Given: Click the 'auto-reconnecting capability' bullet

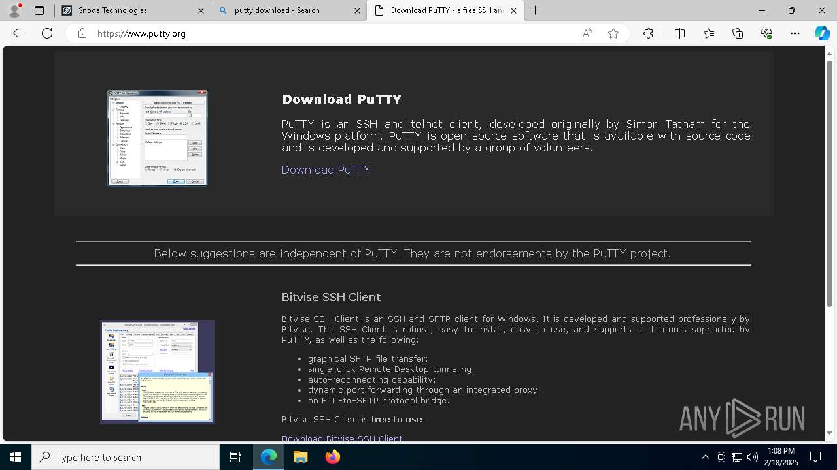Looking at the screenshot, I should (372, 379).
